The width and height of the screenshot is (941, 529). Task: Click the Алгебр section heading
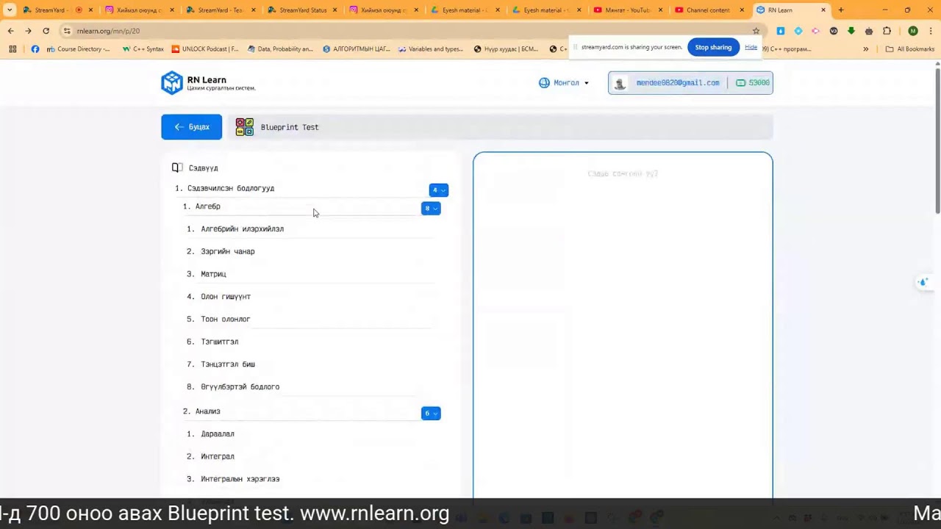(207, 206)
